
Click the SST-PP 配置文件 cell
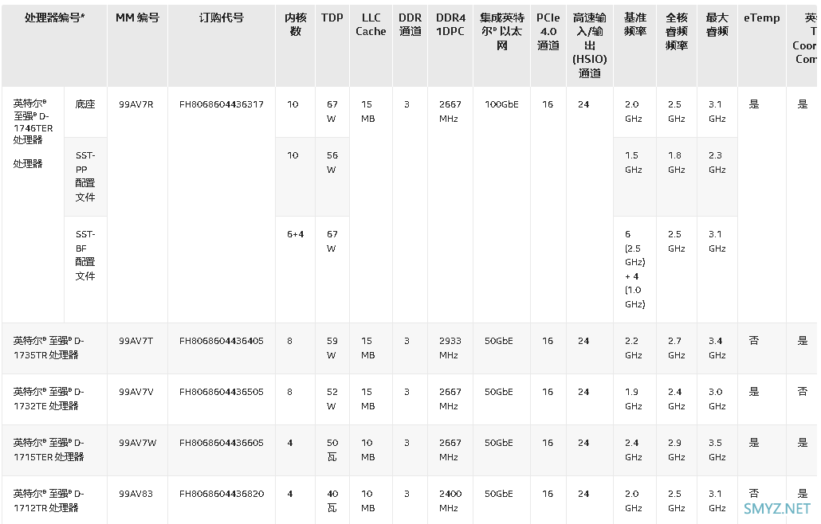click(85, 176)
